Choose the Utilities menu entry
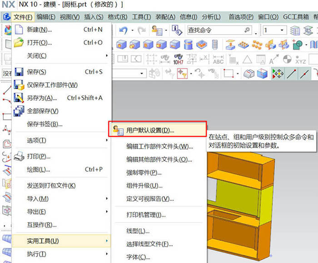 [x=61, y=241]
